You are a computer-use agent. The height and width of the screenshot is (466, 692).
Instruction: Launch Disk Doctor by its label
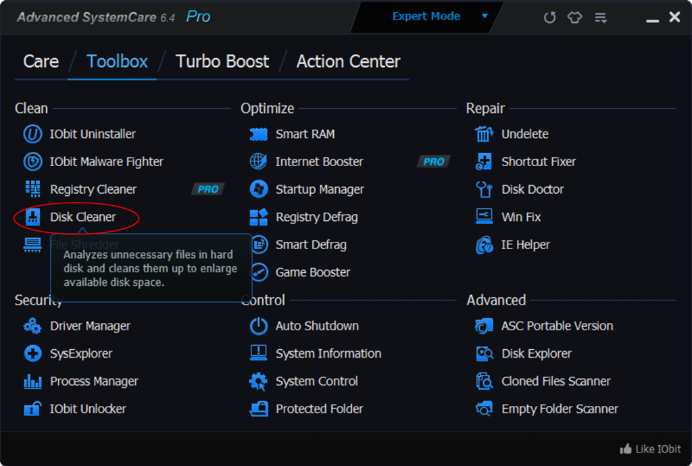[x=533, y=190]
